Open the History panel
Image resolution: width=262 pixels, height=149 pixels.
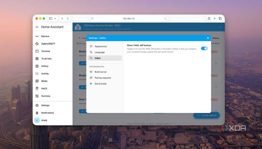[x=52, y=66]
